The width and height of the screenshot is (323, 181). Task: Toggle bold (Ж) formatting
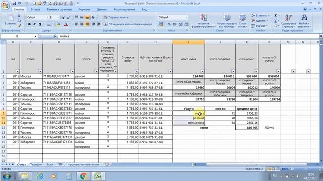(x=29, y=24)
